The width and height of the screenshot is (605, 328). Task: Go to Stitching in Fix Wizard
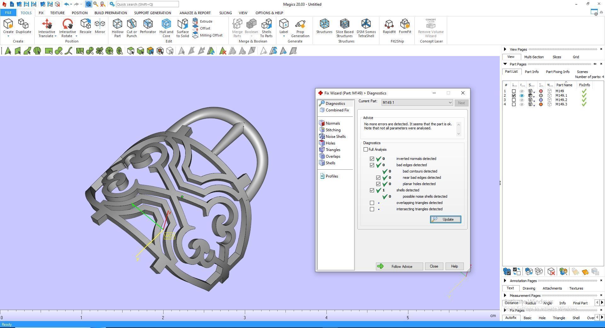[330, 130]
